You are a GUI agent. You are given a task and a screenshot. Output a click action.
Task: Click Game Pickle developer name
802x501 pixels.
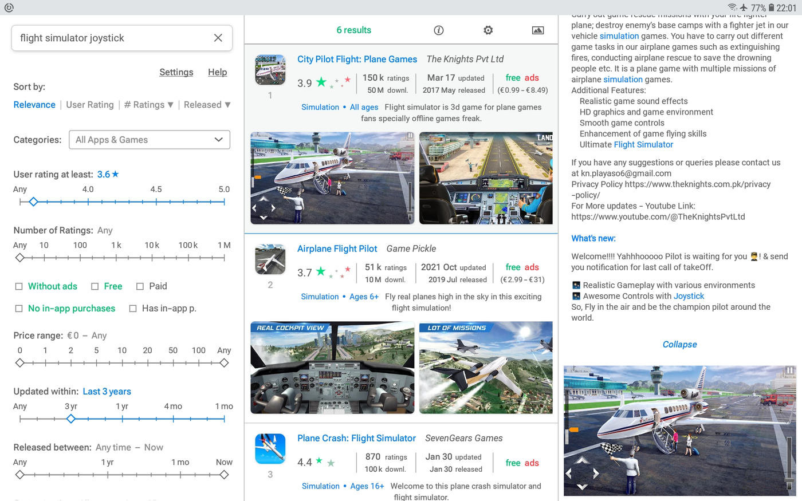click(411, 248)
